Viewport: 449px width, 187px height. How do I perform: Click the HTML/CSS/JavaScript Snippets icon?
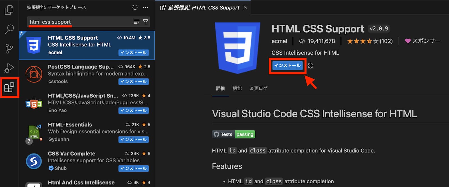tap(34, 104)
